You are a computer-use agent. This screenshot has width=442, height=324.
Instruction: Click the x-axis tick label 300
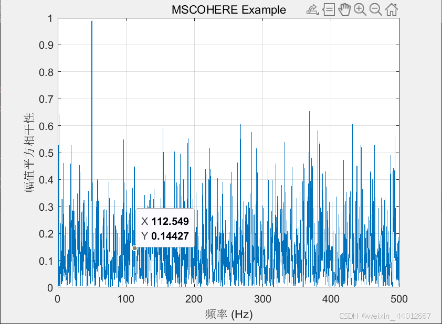click(x=262, y=299)
